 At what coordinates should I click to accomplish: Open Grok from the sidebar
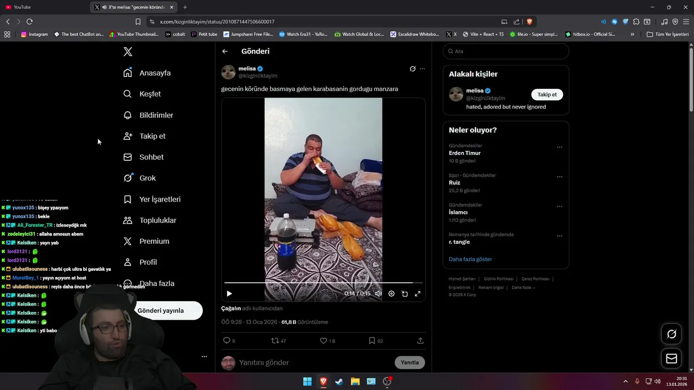(139, 178)
